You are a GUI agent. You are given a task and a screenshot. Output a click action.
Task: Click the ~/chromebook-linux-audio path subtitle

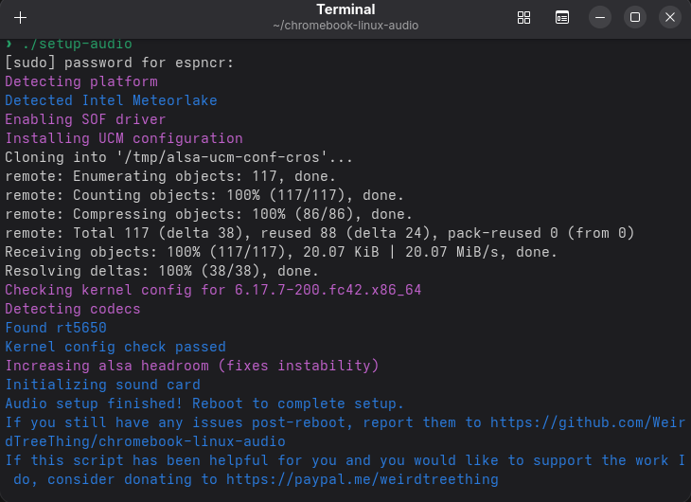(345, 26)
